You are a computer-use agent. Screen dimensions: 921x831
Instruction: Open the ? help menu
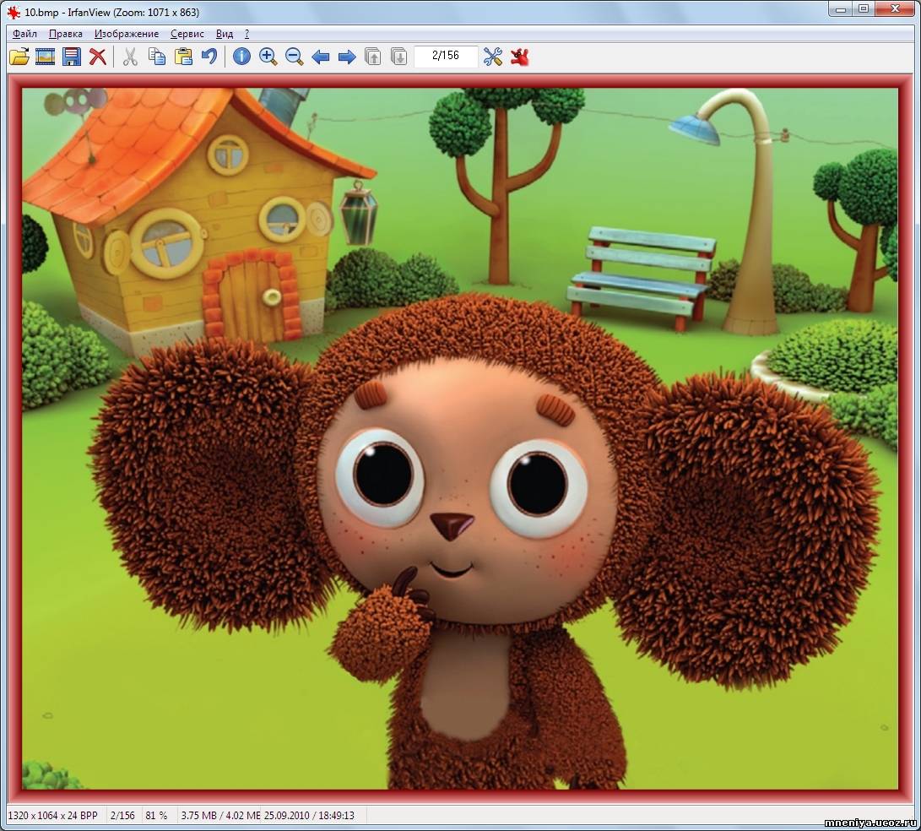[x=247, y=34]
